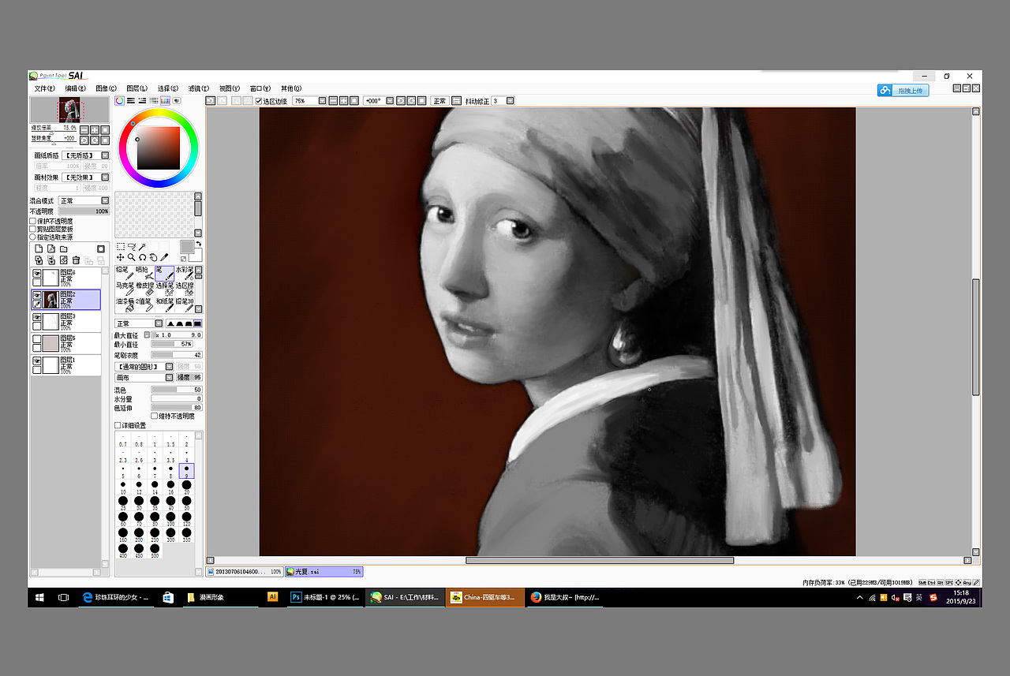Hide layer 图层3 with eye icon
1010x676 pixels.
click(37, 317)
